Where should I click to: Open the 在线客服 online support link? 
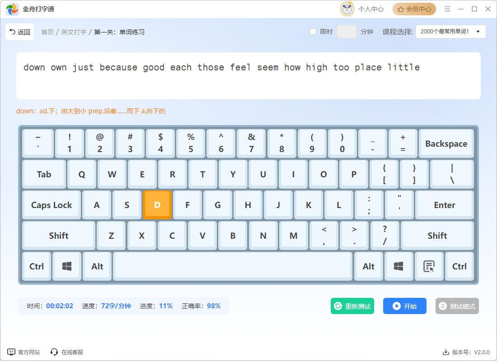pos(67,352)
